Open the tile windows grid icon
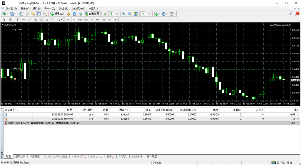The height and width of the screenshot is (165, 301). pyautogui.click(x=136, y=14)
